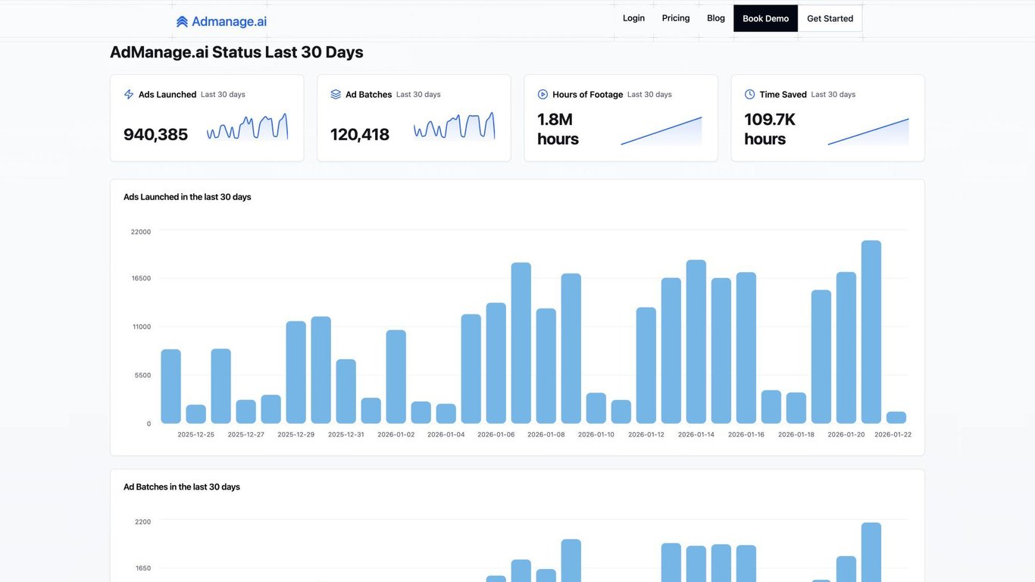This screenshot has width=1035, height=582.
Task: Click the Ads Launched bar above 2026-01-10
Action: [x=596, y=408]
